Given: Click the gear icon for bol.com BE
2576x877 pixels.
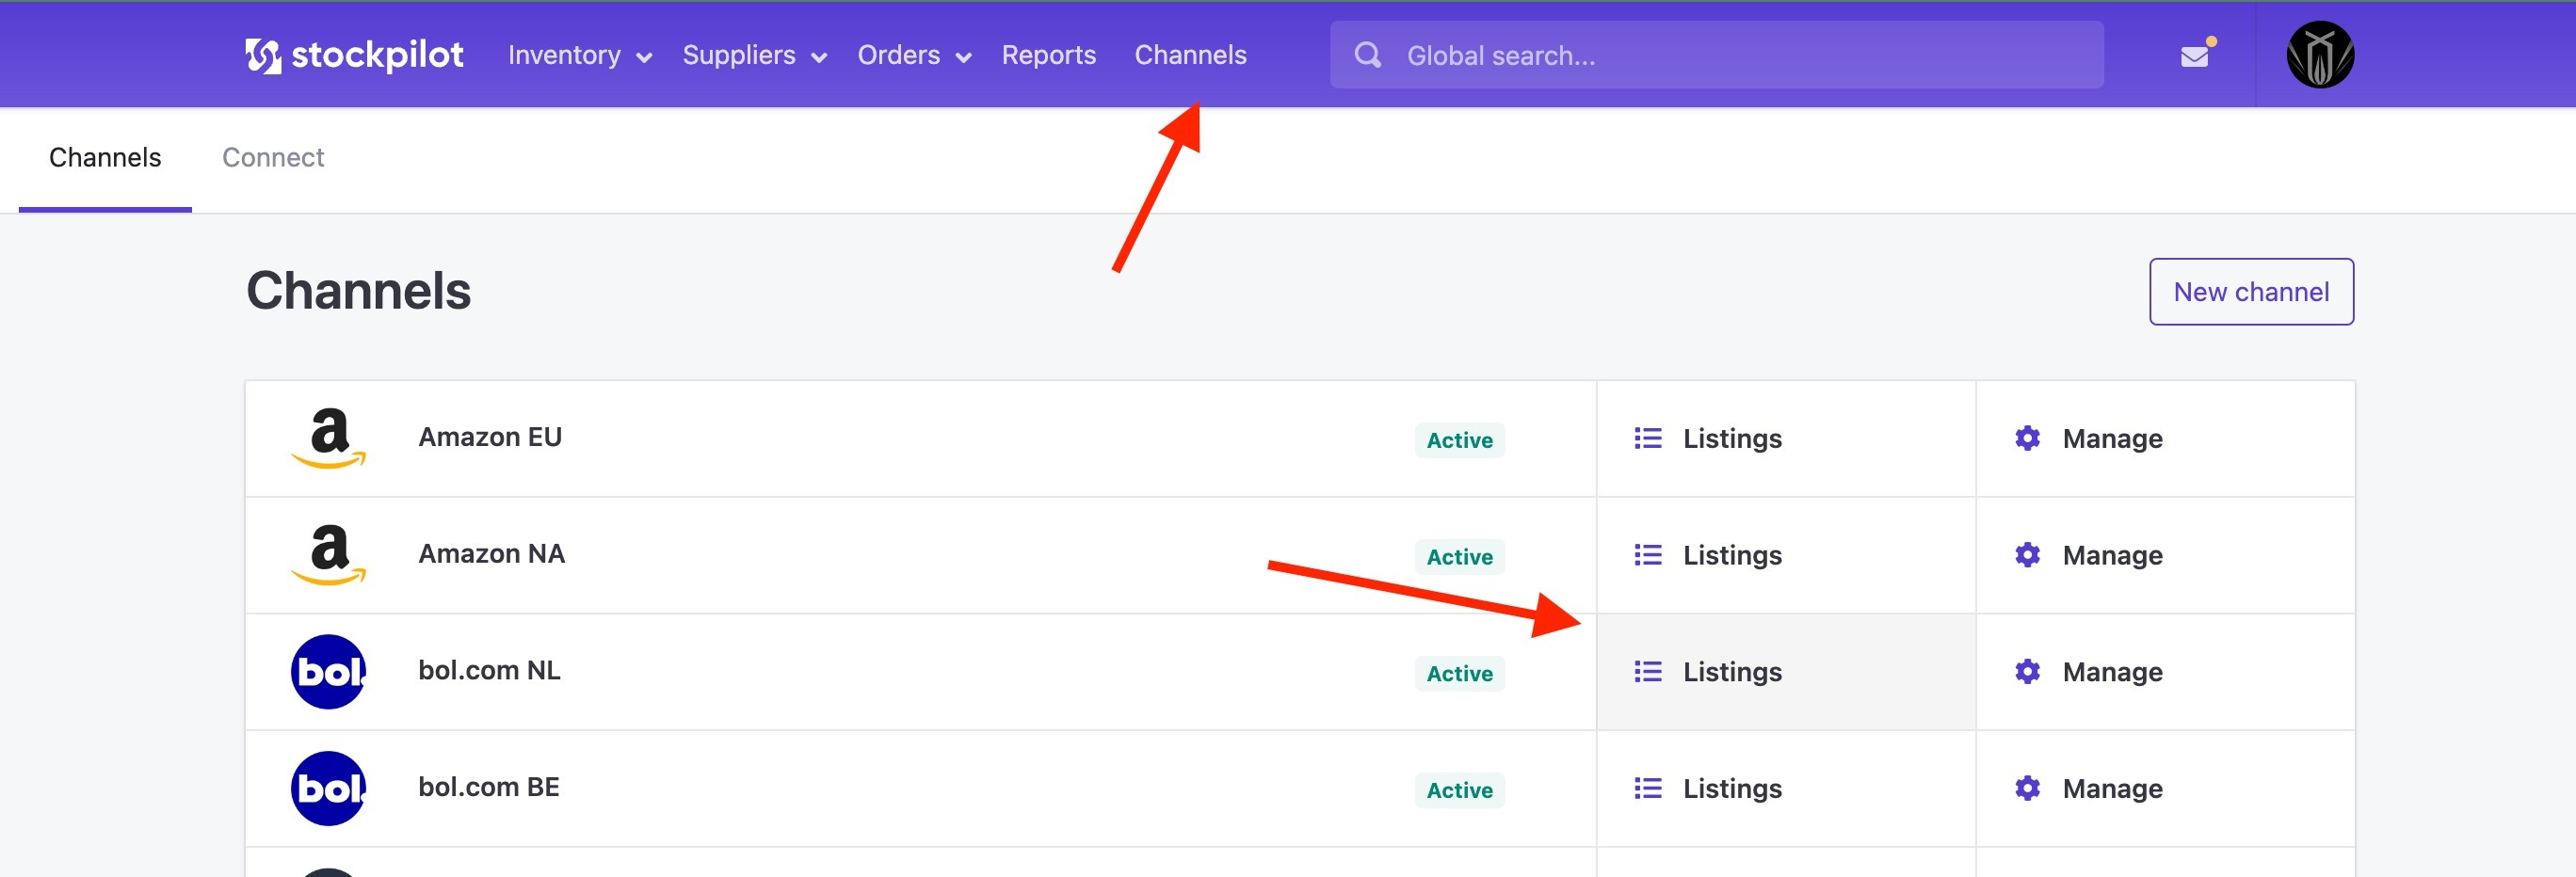Looking at the screenshot, I should 2027,789.
